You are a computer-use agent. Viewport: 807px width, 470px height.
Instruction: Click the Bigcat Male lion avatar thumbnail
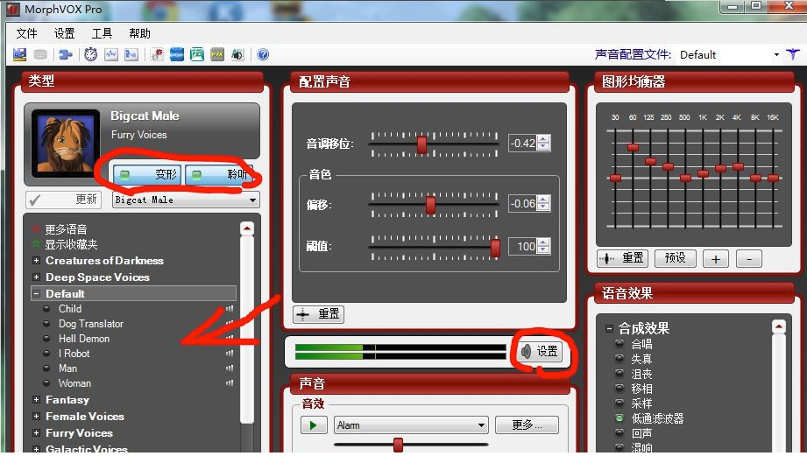point(66,143)
